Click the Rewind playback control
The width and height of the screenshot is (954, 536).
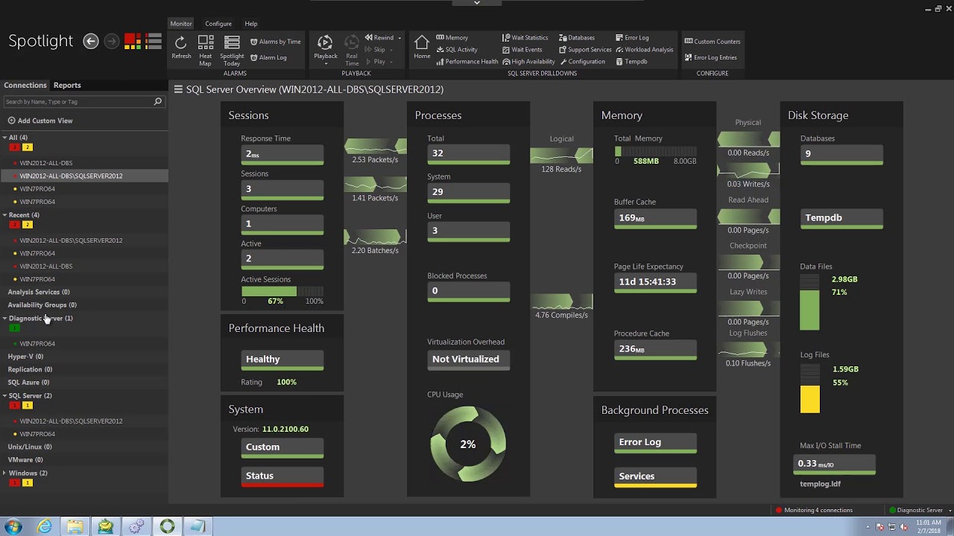pyautogui.click(x=379, y=38)
